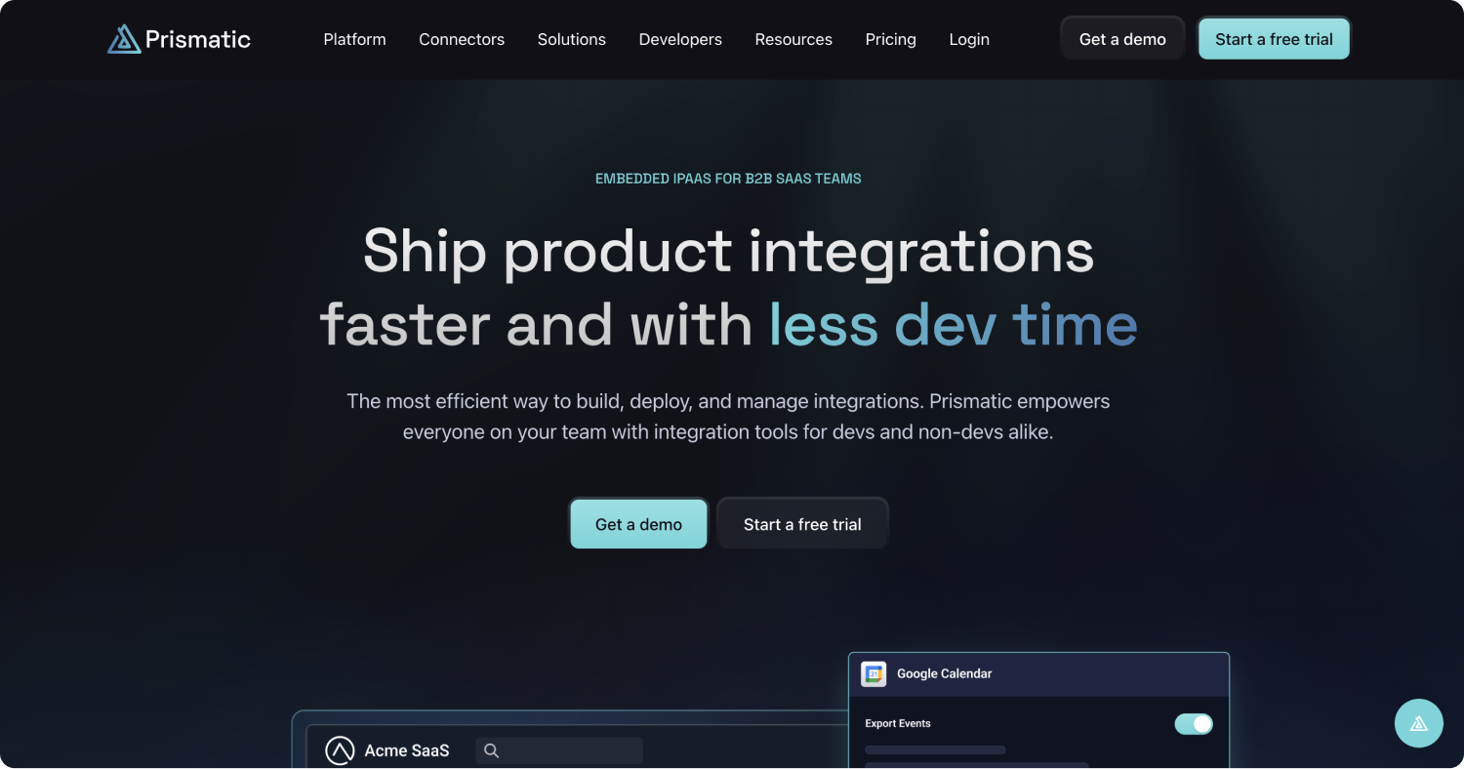This screenshot has width=1464, height=769.
Task: Toggle off Export Events on the Google Calendar card
Action: (x=1193, y=723)
